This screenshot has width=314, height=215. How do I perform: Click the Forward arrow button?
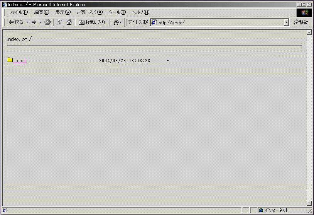point(34,22)
